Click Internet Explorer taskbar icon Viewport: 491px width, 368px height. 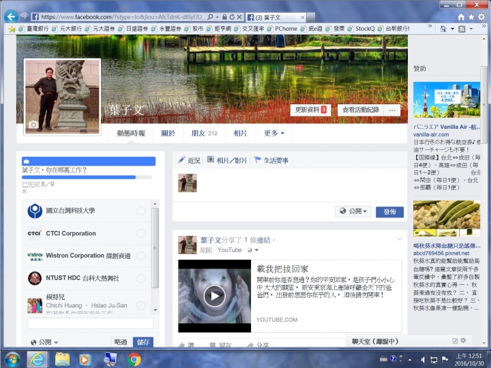pyautogui.click(x=37, y=360)
